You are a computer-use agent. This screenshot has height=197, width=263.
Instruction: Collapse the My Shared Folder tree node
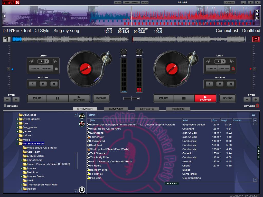(x=17, y=144)
